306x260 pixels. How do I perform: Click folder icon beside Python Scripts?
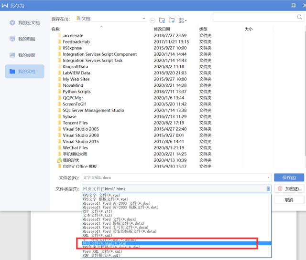click(59, 92)
